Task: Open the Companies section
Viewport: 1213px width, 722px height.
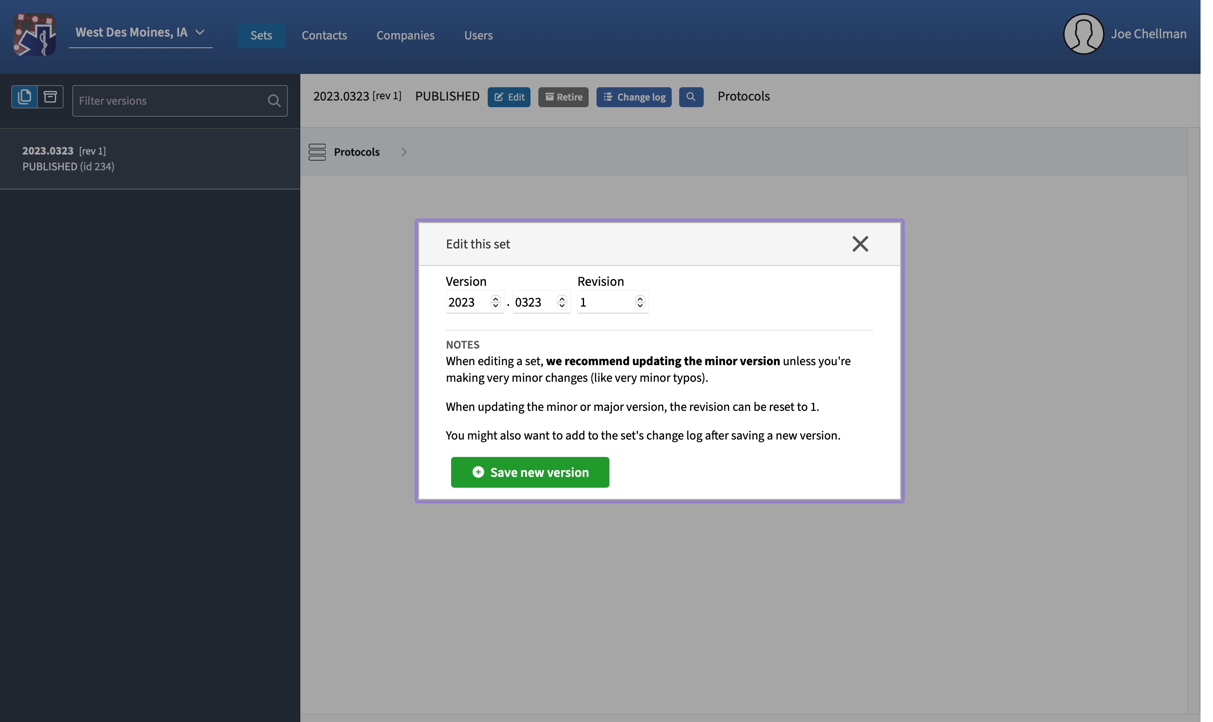Action: tap(405, 35)
